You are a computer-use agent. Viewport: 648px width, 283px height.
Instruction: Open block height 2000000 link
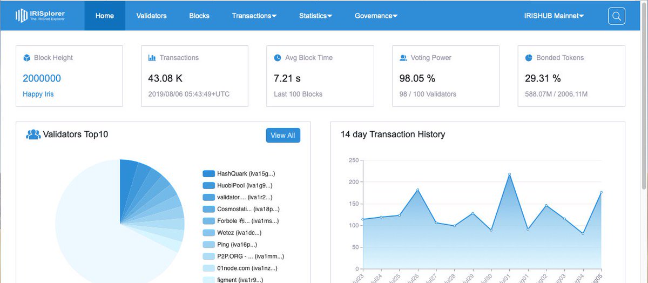coord(42,78)
